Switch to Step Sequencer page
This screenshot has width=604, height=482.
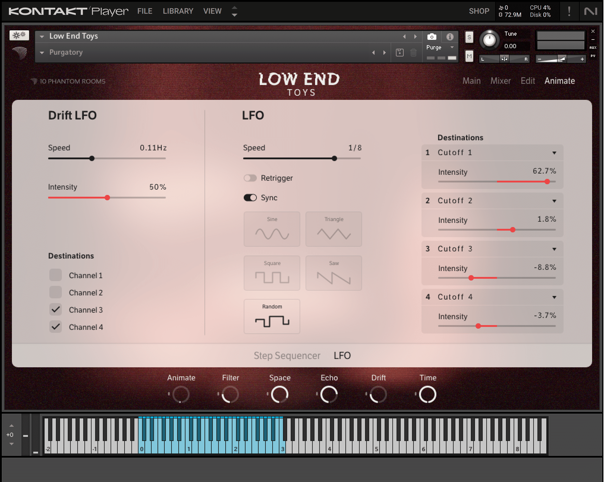click(287, 356)
